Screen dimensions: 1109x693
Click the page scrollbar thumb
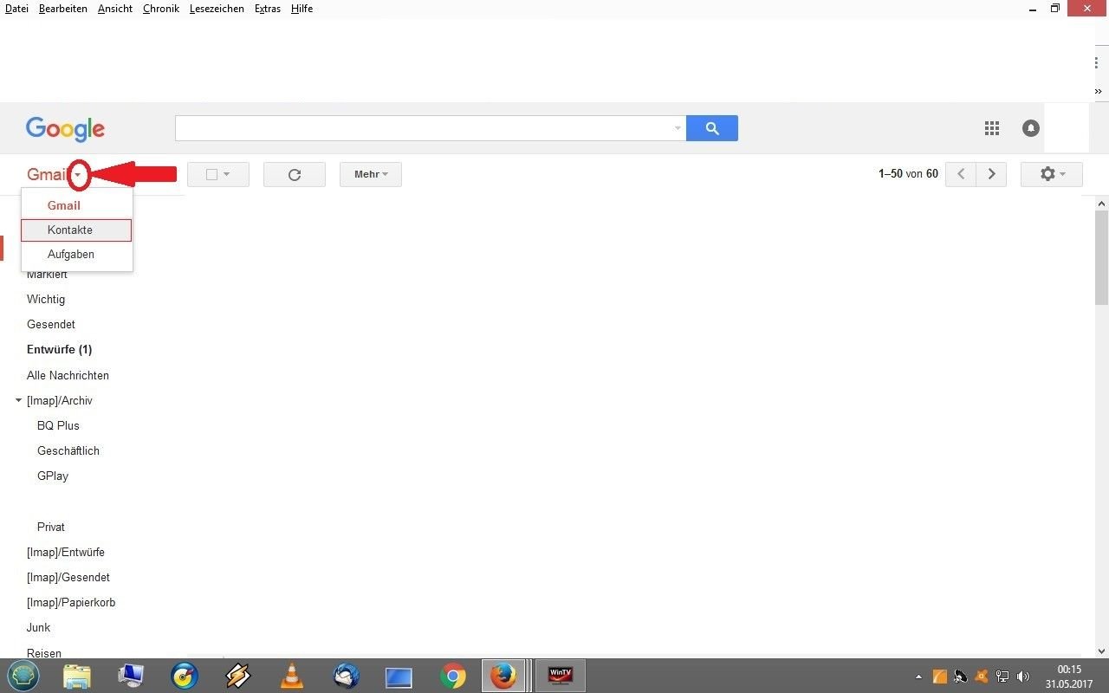1101,258
